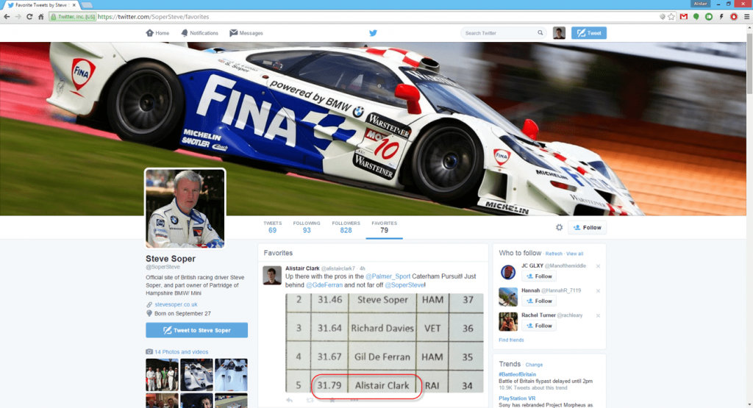Follow Hannah @HannahR_7119
This screenshot has height=408, width=753.
click(x=539, y=301)
